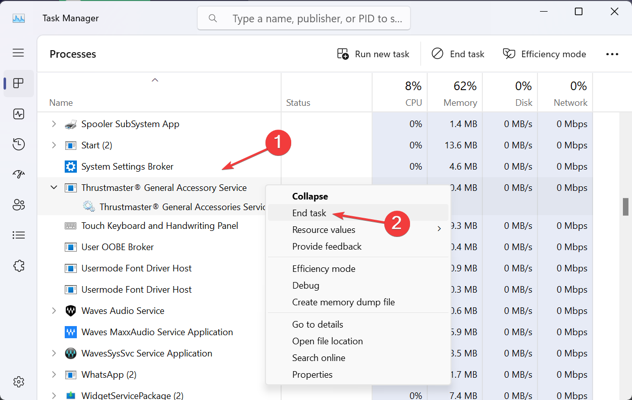Open the hamburger navigation menu
The image size is (632, 400).
click(x=19, y=53)
